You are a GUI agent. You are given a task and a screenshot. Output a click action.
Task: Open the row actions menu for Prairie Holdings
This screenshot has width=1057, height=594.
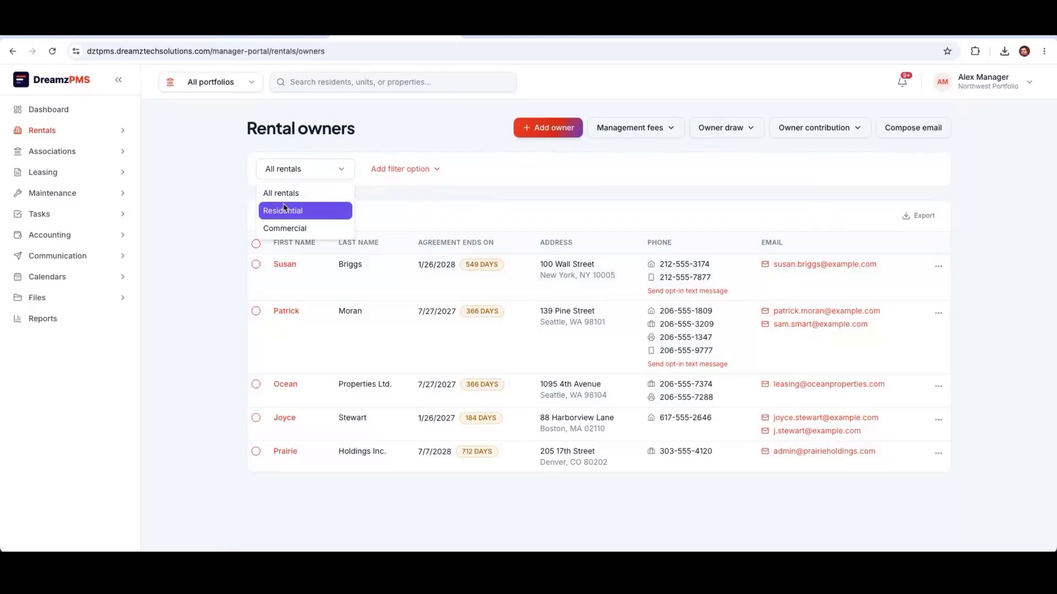939,453
